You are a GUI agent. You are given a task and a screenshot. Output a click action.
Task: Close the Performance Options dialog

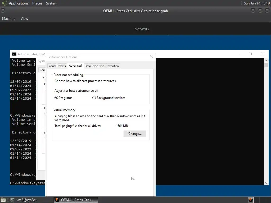click(x=152, y=57)
